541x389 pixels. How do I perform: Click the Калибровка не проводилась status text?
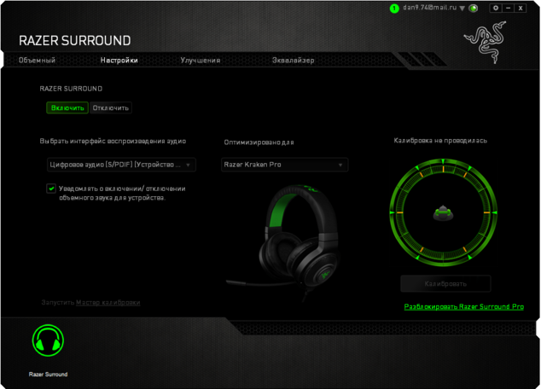click(440, 141)
